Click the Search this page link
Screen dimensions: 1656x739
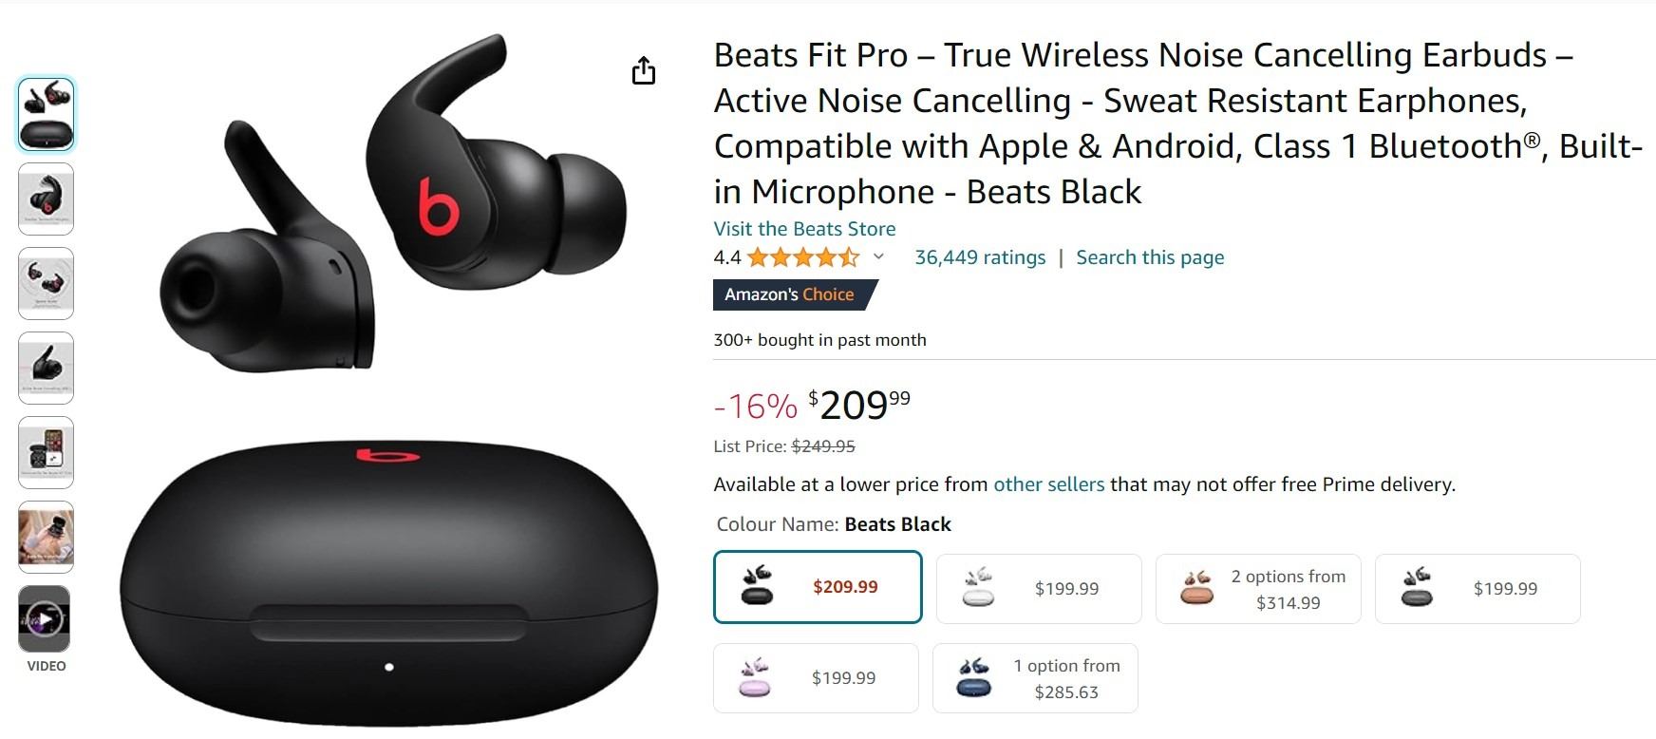click(x=1149, y=257)
